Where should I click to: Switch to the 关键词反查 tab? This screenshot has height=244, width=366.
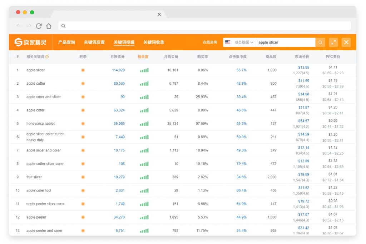point(94,42)
